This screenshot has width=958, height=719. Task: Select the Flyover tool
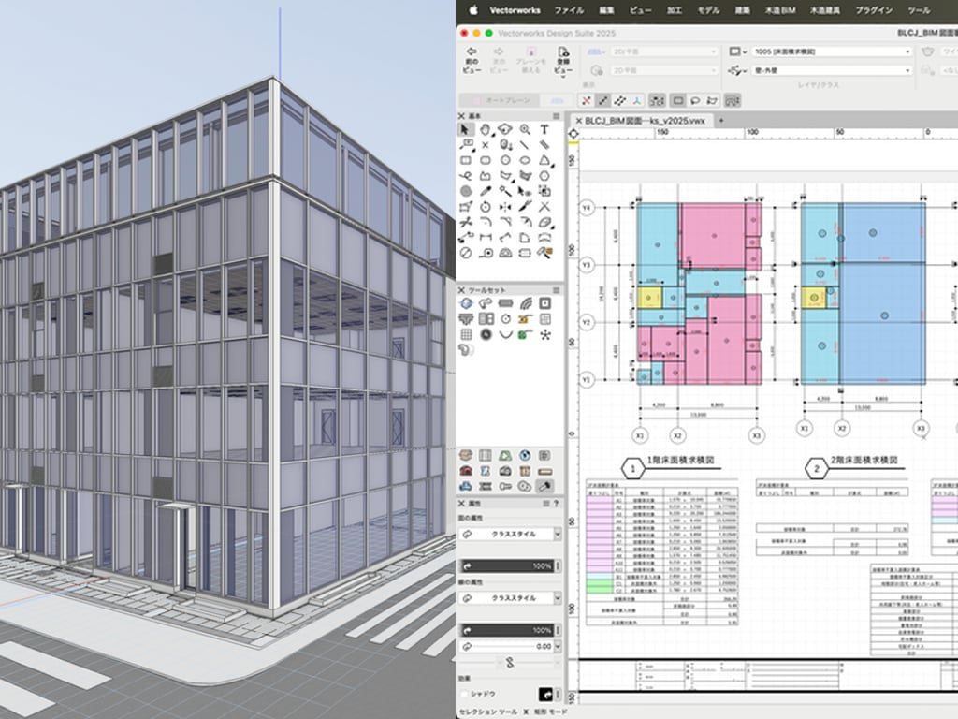[504, 129]
